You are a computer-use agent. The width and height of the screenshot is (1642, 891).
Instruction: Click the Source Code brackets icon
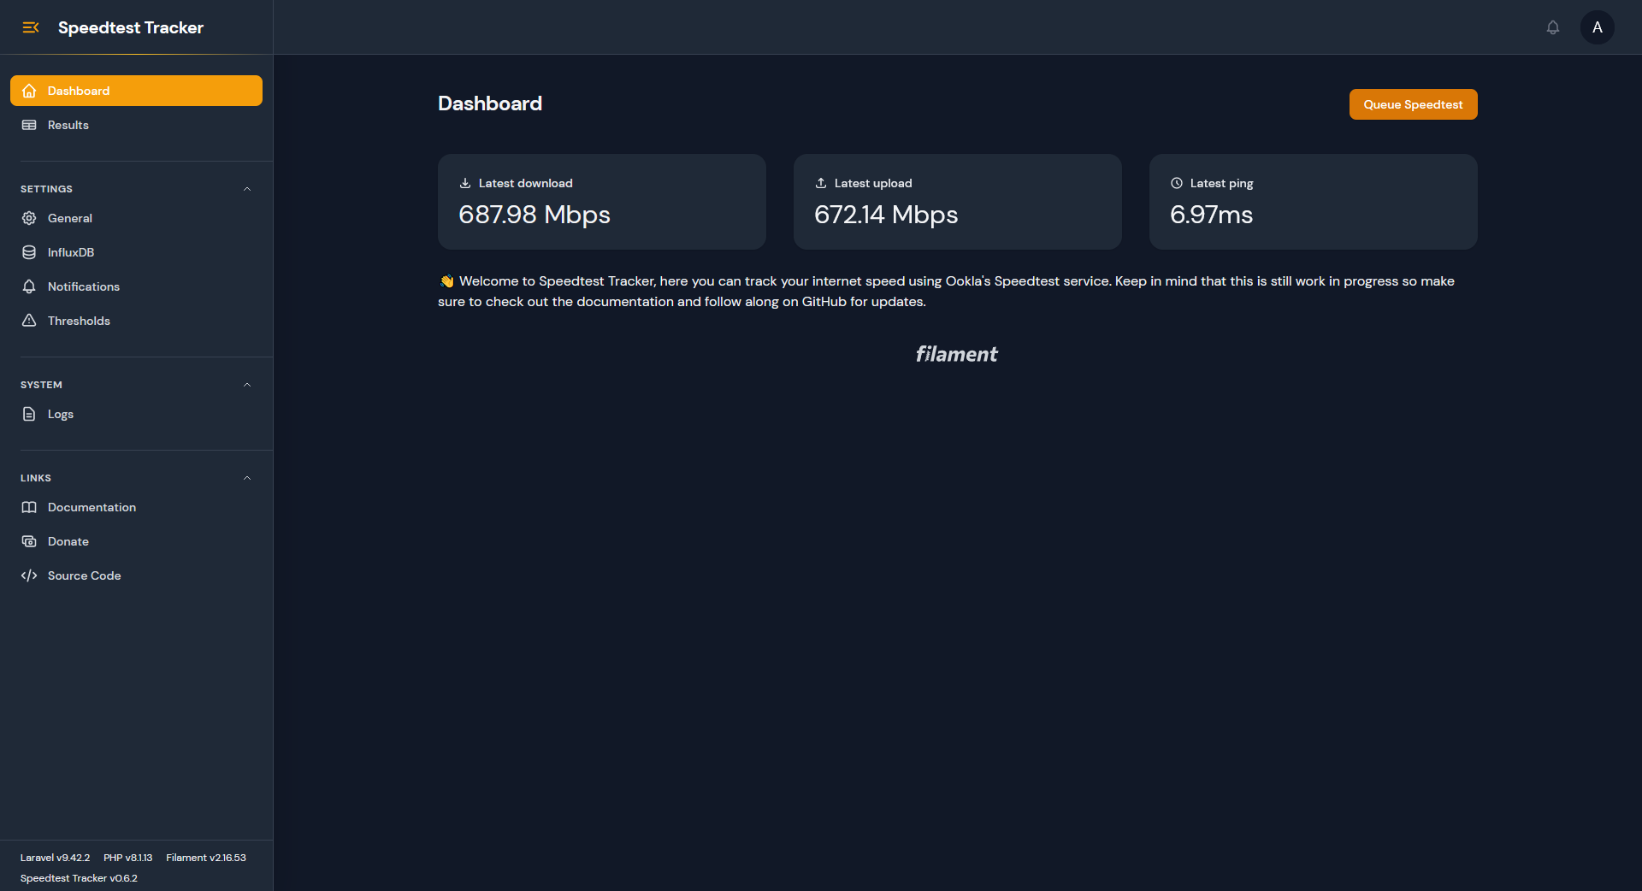click(x=29, y=575)
